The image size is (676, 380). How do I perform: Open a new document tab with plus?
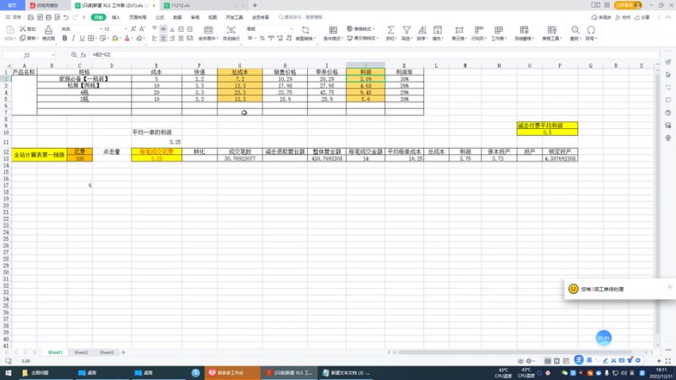[254, 6]
